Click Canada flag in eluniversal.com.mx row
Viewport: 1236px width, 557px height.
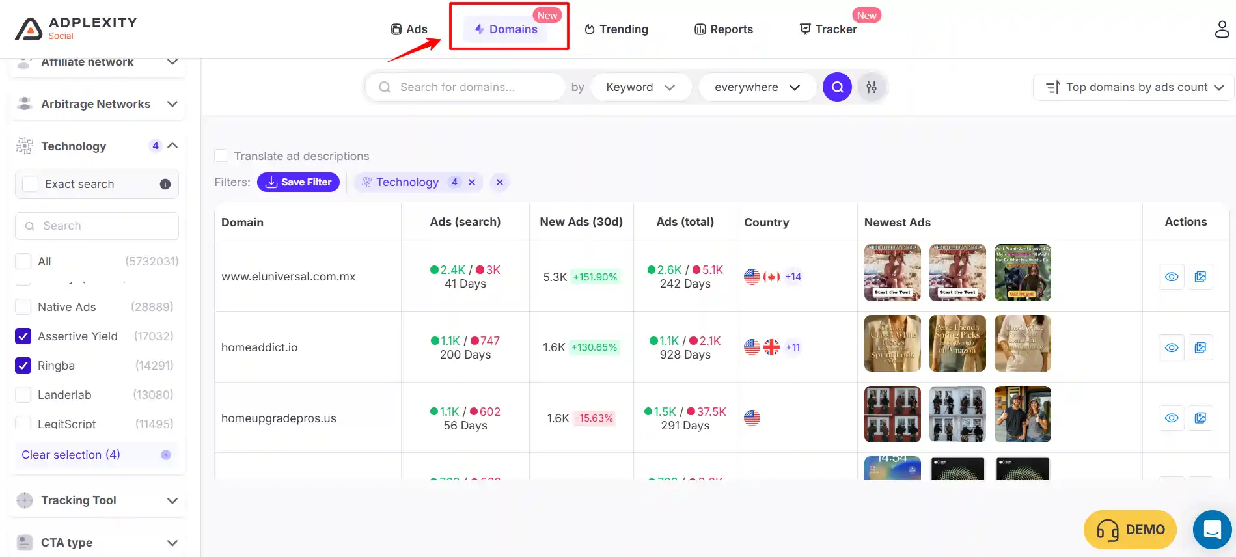[771, 277]
